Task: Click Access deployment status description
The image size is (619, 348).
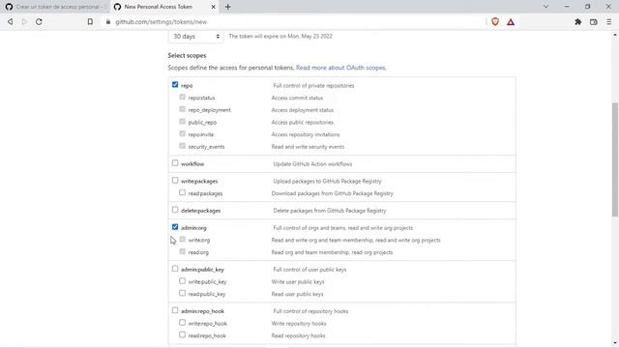Action: (302, 110)
